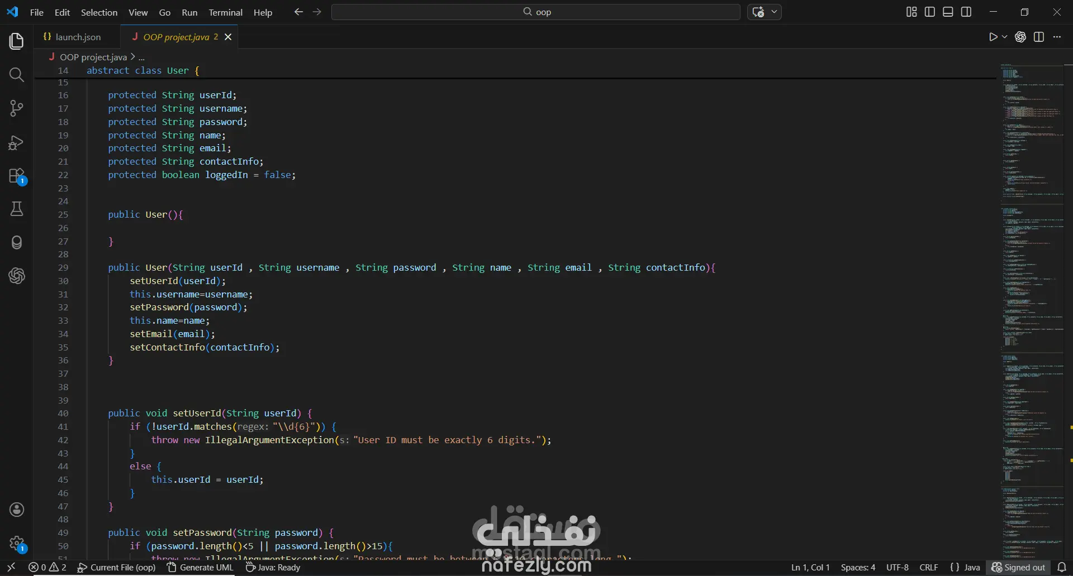Open the Testing flask view

point(17,209)
